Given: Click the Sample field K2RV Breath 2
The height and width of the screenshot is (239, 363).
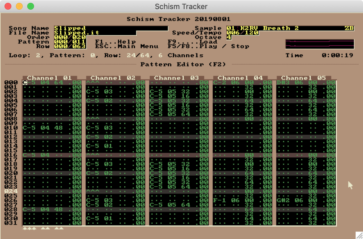Looking at the screenshot, I should pos(290,28).
